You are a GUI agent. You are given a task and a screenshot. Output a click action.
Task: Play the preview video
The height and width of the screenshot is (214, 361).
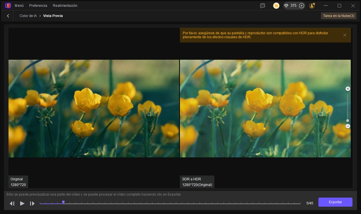(22, 203)
